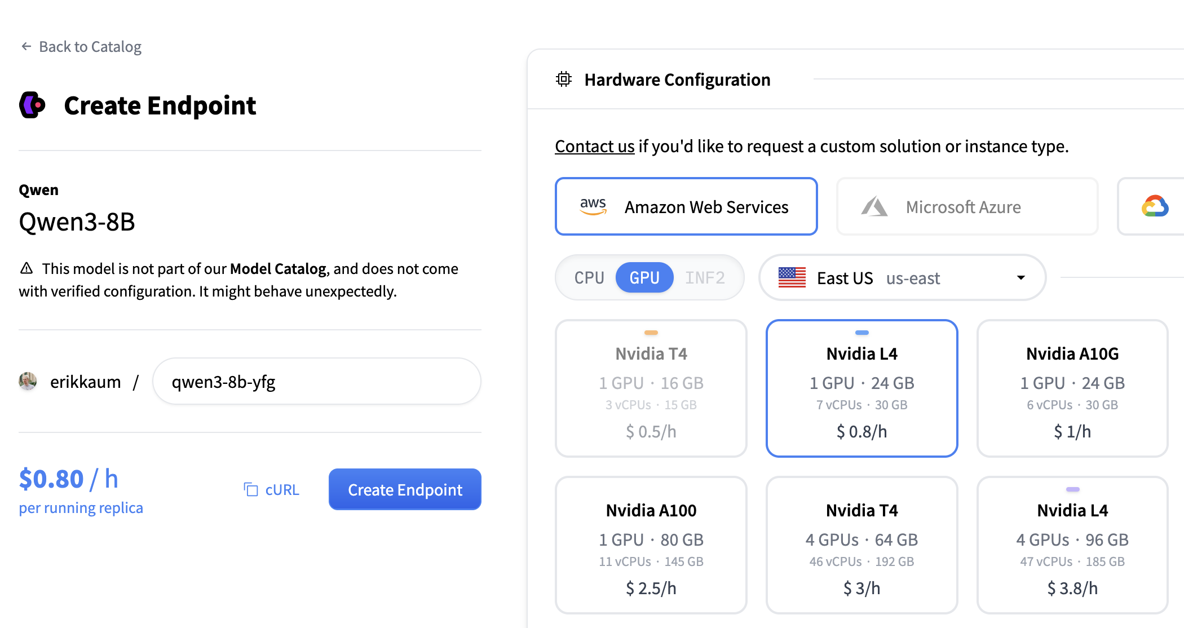Viewport: 1184px width, 628px height.
Task: Click the erikkaum user avatar
Action: (28, 382)
